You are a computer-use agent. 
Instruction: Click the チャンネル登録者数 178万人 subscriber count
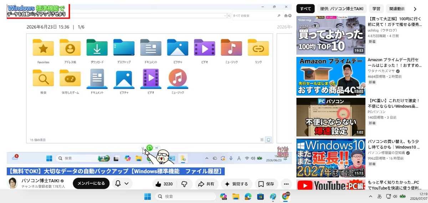point(43,187)
